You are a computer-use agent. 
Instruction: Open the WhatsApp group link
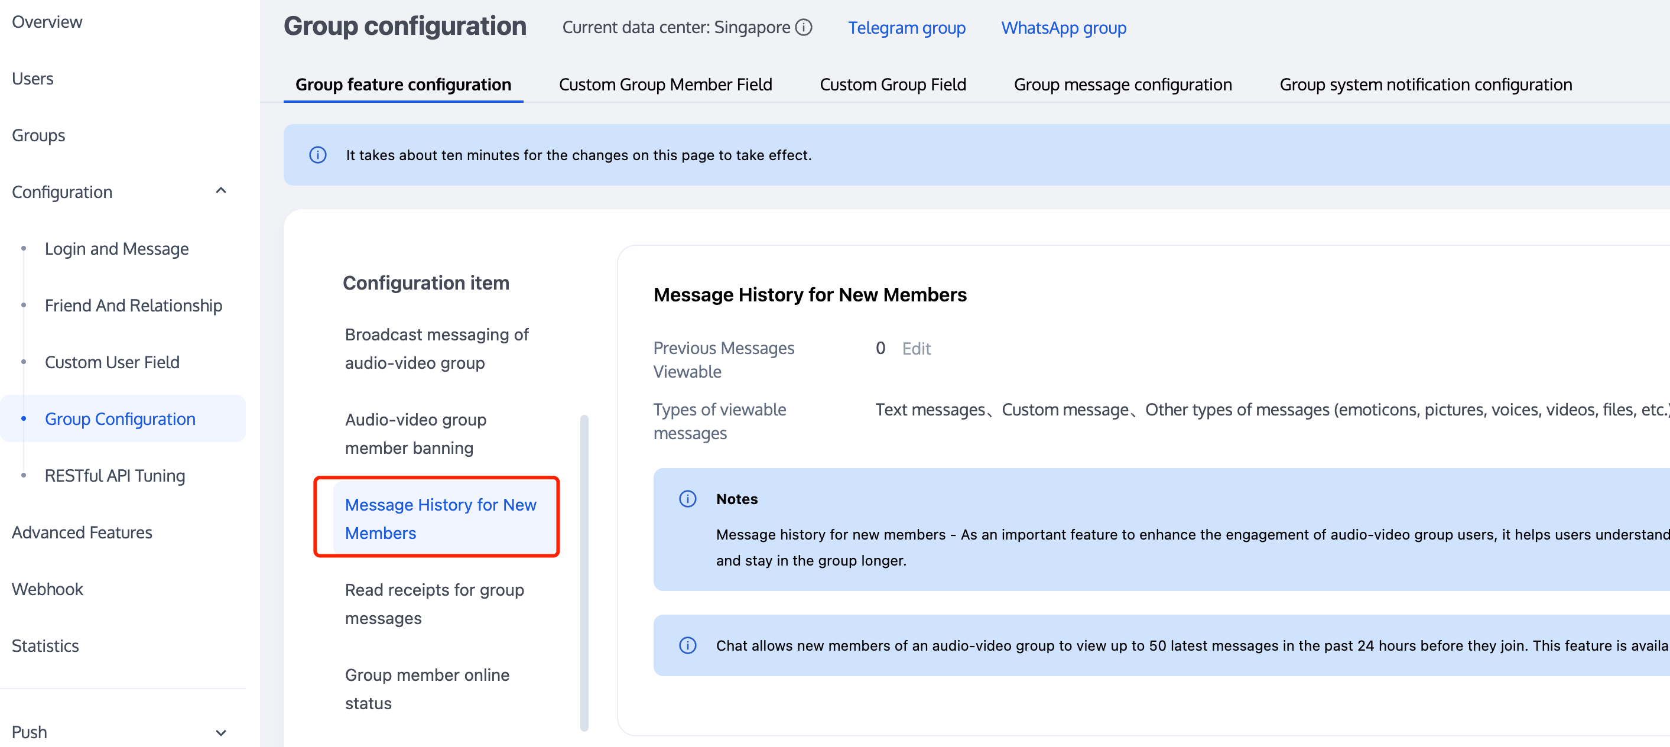point(1063,28)
